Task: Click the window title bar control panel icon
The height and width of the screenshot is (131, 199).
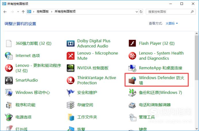Action: pos(4,4)
